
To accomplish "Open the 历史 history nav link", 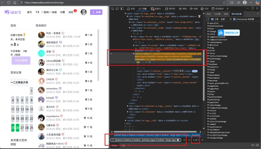I will point(63,12).
